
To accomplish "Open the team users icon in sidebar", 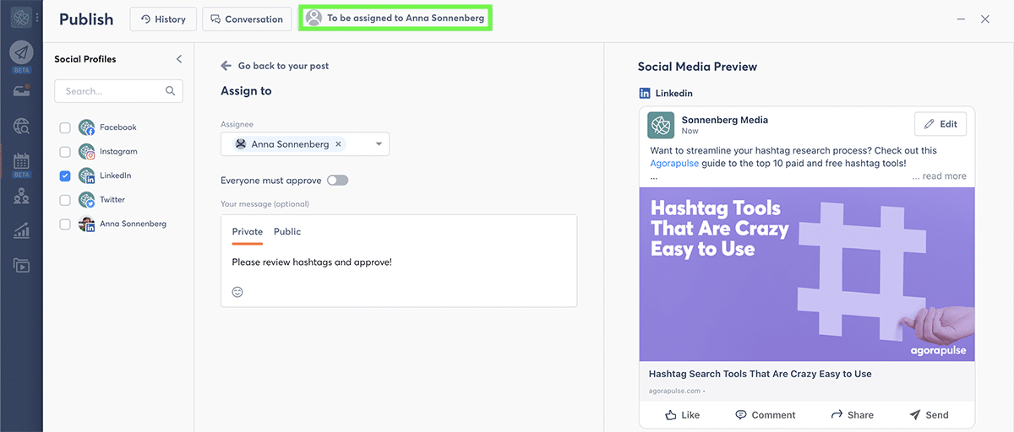I will click(x=21, y=196).
